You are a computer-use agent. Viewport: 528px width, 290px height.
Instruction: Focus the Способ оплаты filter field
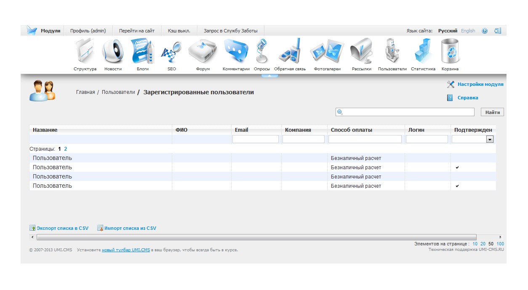coord(365,139)
